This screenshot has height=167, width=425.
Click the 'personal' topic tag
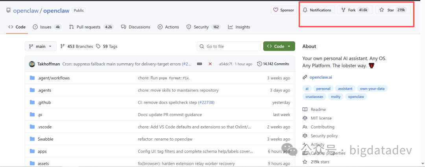pyautogui.click(x=323, y=88)
